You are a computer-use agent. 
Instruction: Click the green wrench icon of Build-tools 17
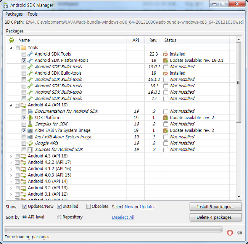click(x=30, y=99)
